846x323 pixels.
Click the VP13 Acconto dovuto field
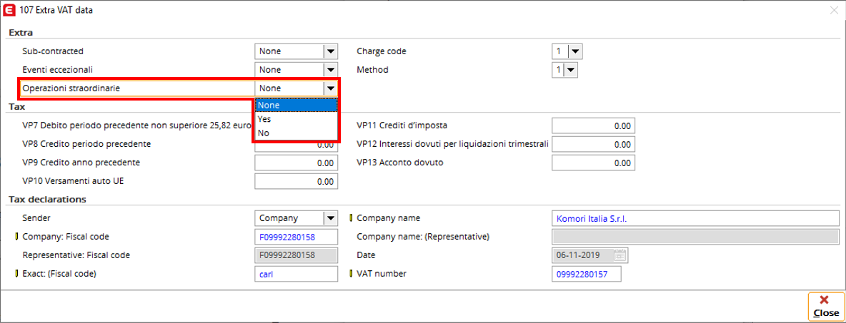(594, 163)
